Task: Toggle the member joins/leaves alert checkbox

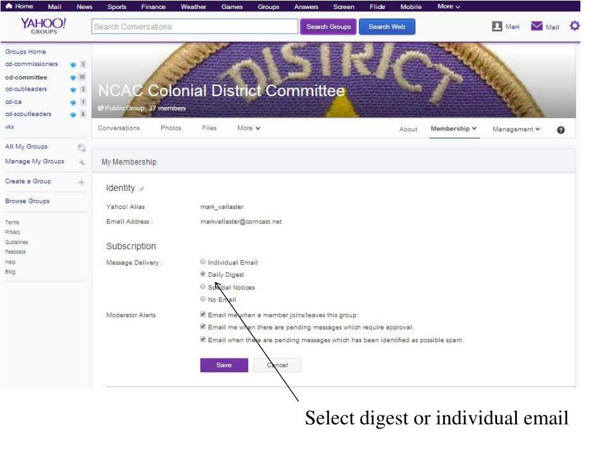Action: (203, 314)
